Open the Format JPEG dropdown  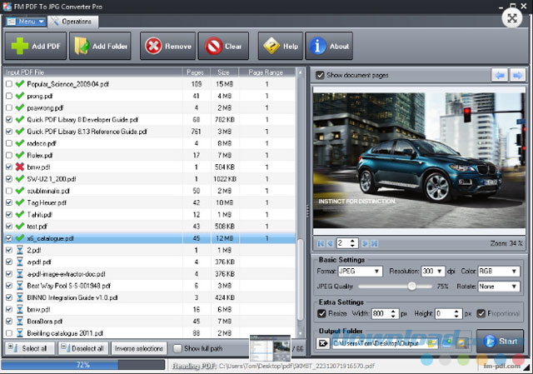tap(360, 272)
